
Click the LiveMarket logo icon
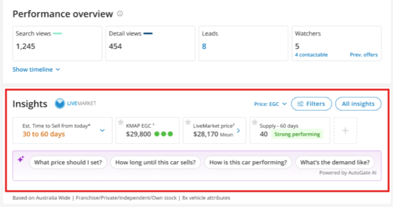[60, 104]
